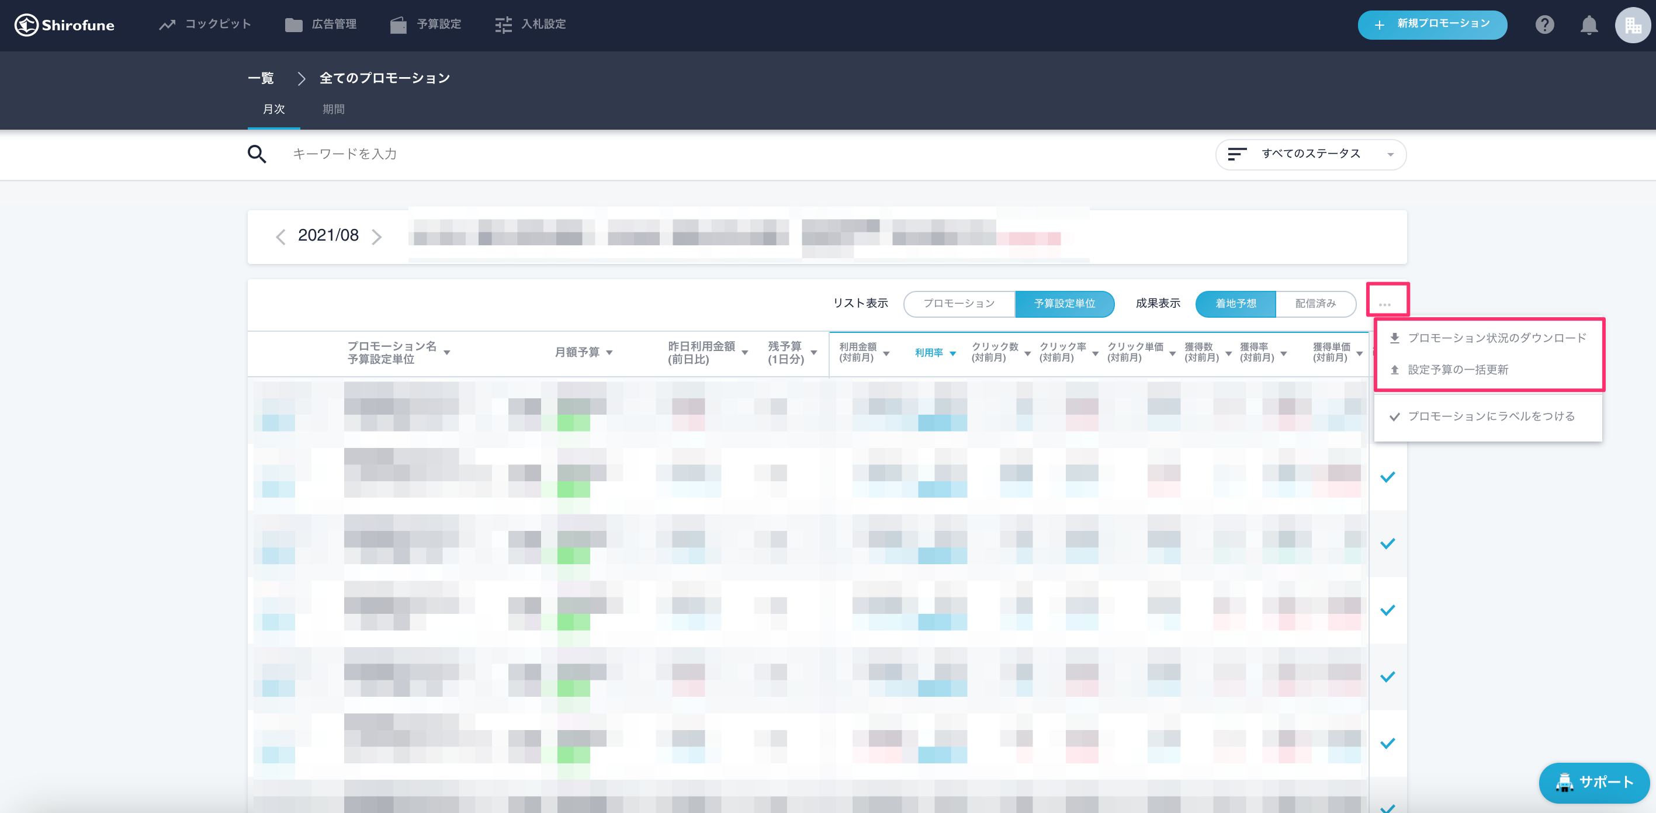Switch to the 期間 tab
The height and width of the screenshot is (813, 1656).
point(334,109)
